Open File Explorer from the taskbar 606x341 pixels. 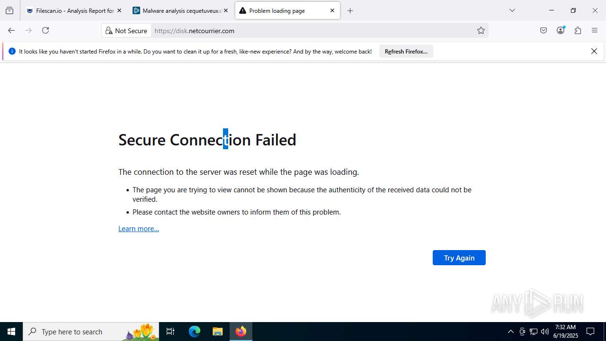(217, 332)
